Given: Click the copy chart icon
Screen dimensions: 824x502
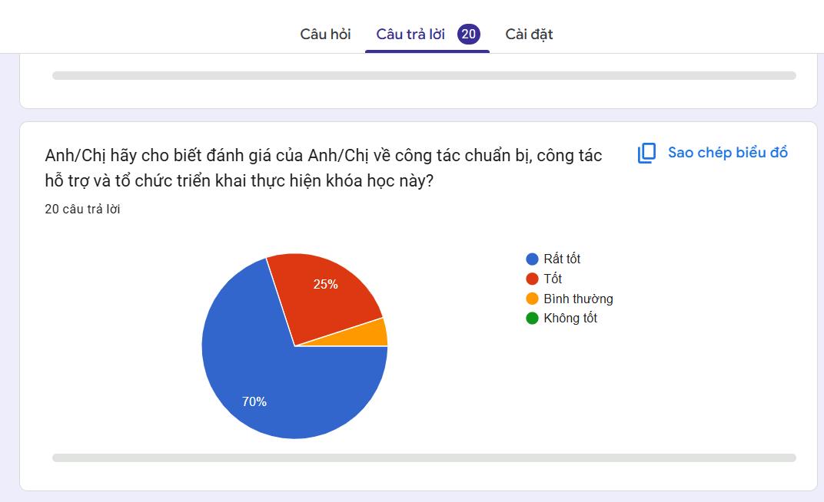Looking at the screenshot, I should pos(646,154).
